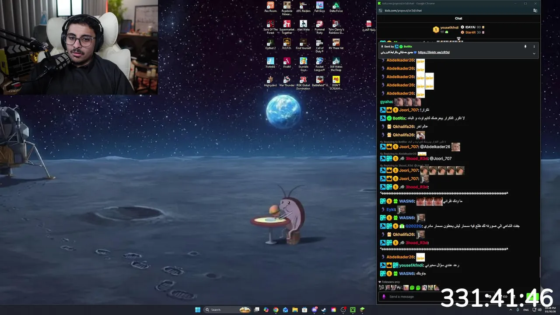
Task: Select the Fall Guys desktop icon
Action: click(x=320, y=7)
